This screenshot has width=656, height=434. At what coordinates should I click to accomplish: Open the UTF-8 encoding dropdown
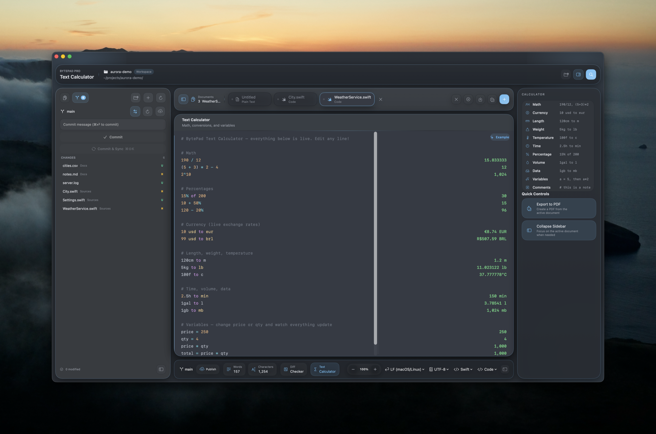coord(439,369)
